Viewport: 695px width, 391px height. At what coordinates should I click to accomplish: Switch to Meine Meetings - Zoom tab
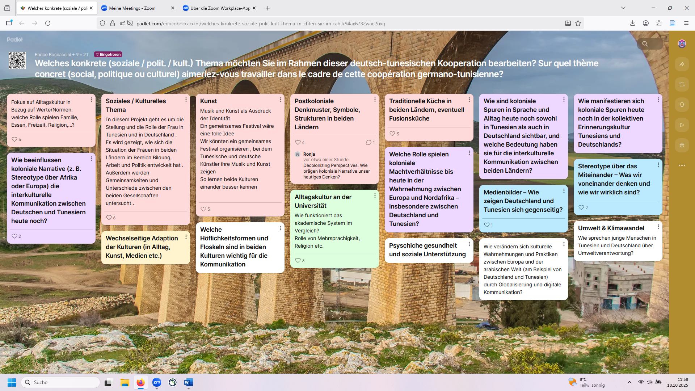(x=132, y=8)
